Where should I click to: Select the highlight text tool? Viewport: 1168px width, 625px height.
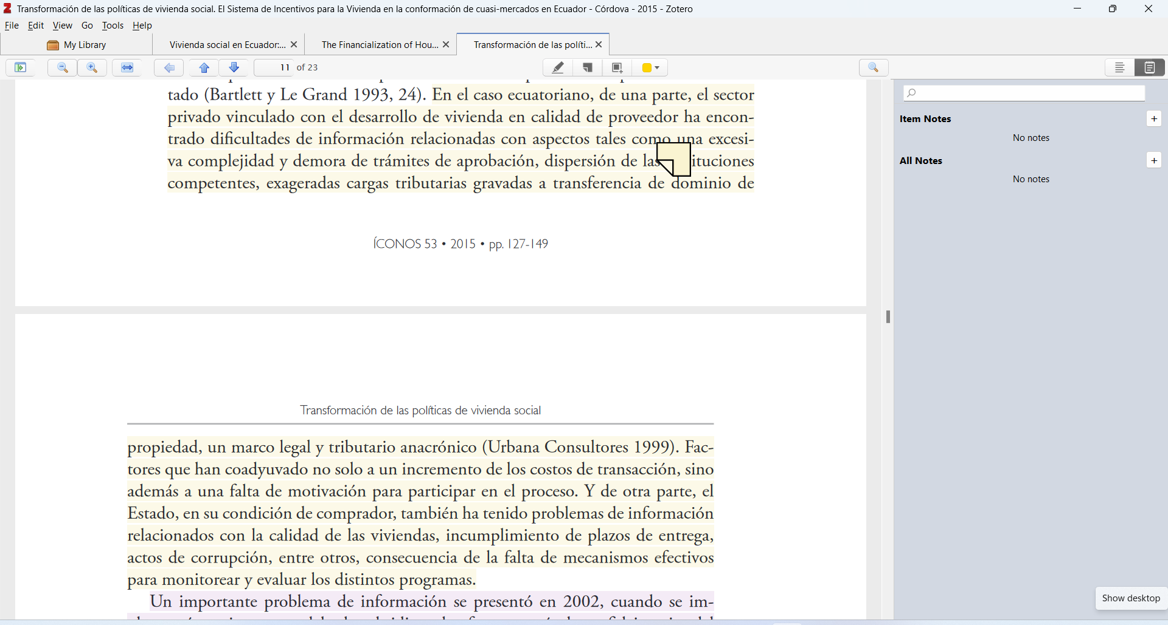click(x=558, y=67)
